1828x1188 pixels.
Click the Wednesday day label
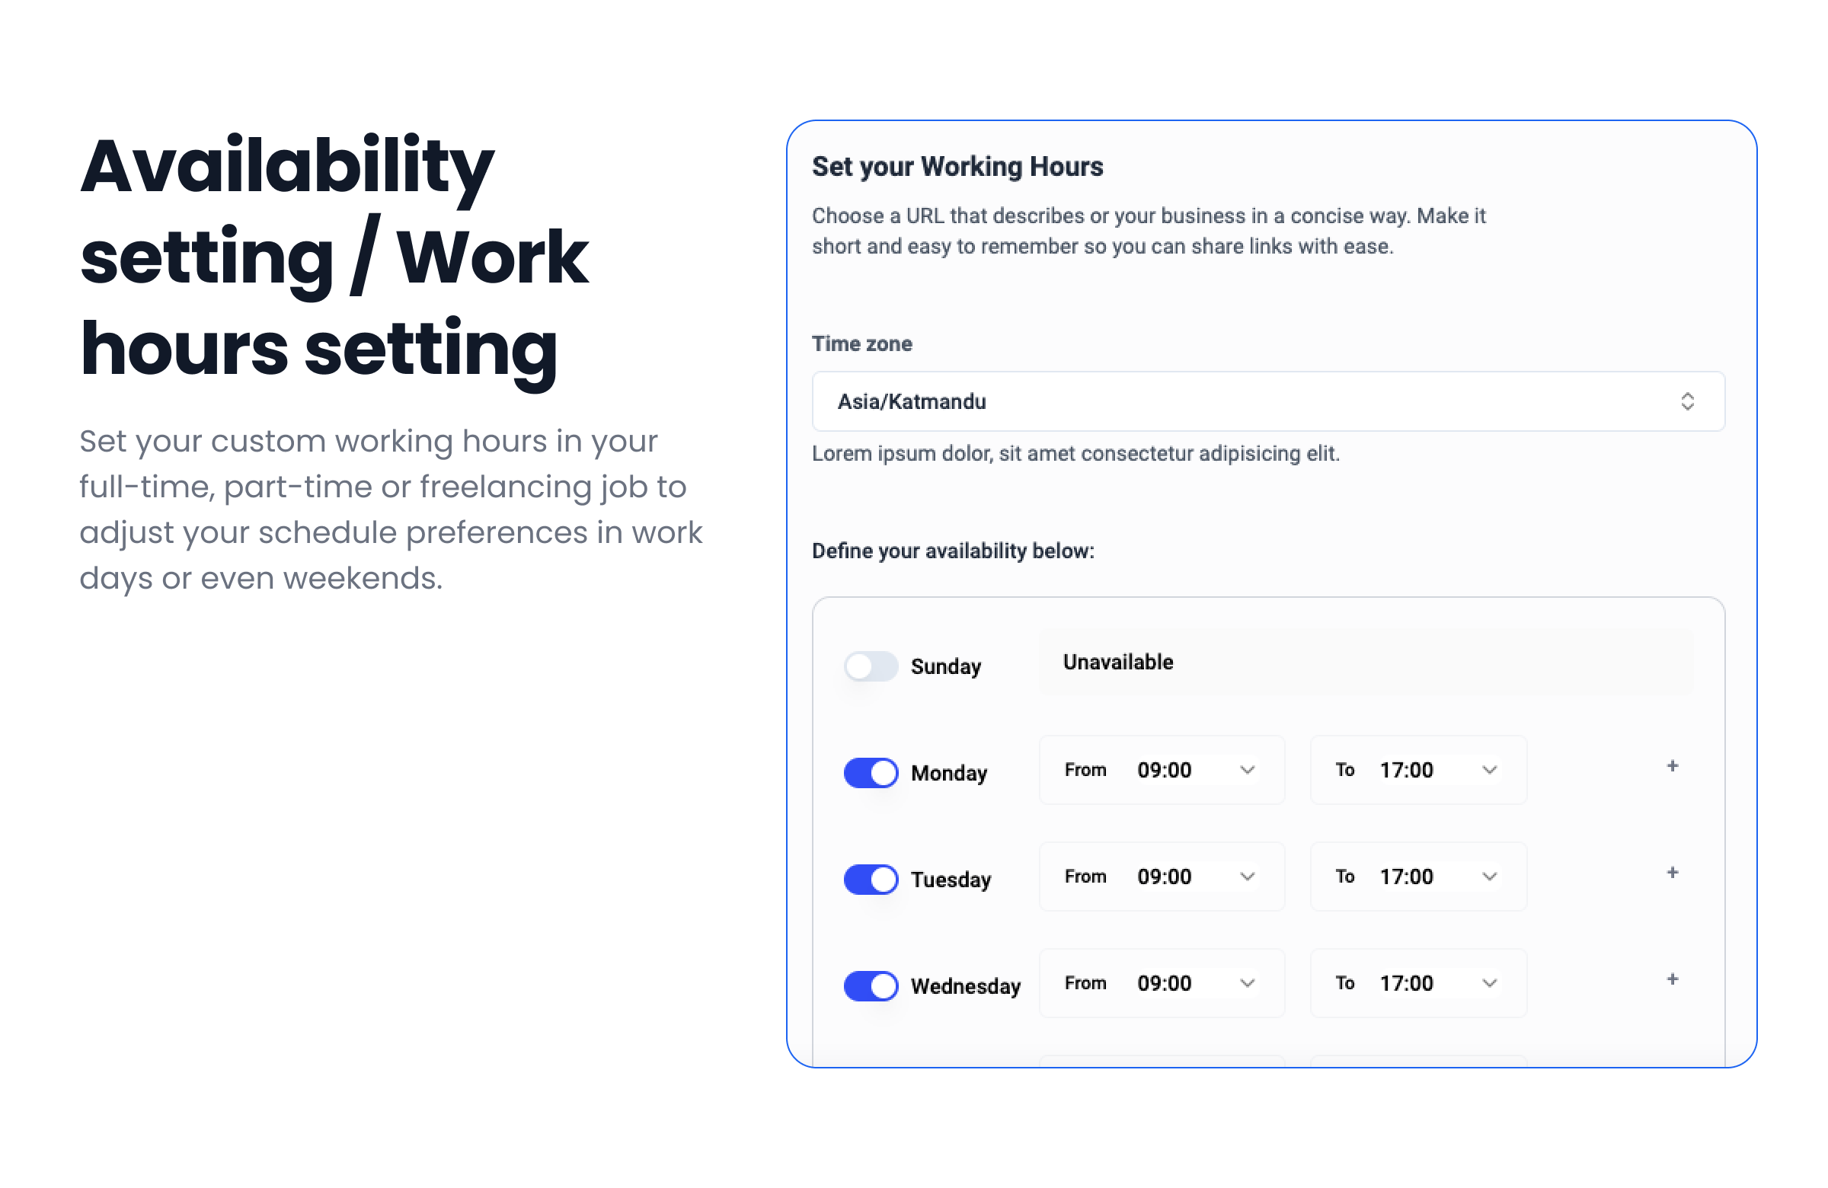pyautogui.click(x=965, y=987)
